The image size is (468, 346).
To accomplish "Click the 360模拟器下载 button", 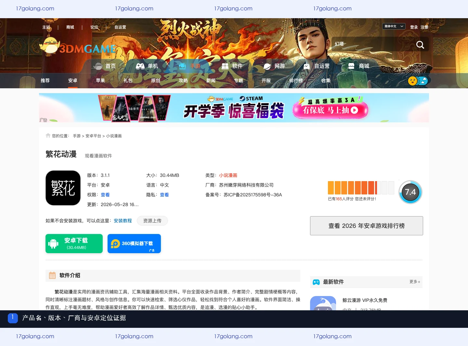I will click(x=134, y=243).
